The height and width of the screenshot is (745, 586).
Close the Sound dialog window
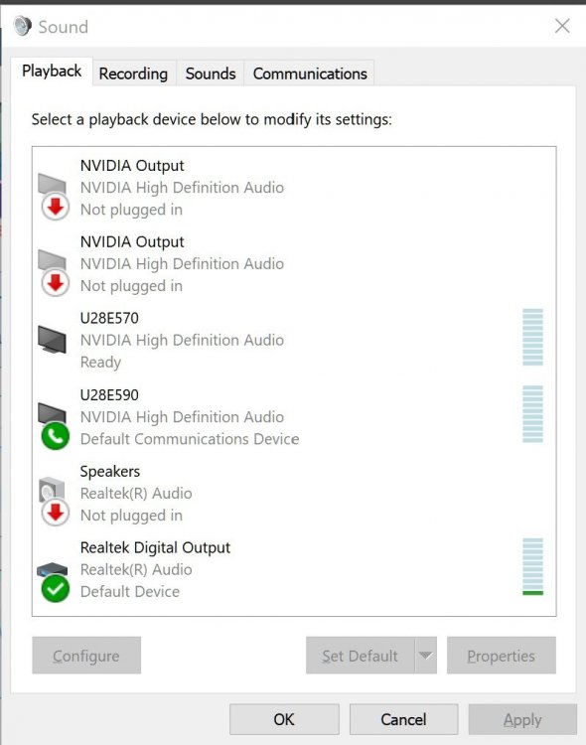click(x=562, y=26)
